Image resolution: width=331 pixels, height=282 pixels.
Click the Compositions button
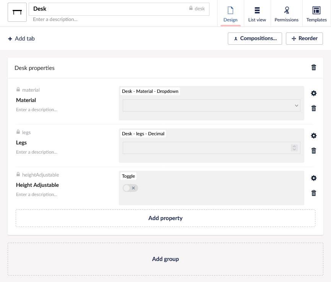(255, 39)
